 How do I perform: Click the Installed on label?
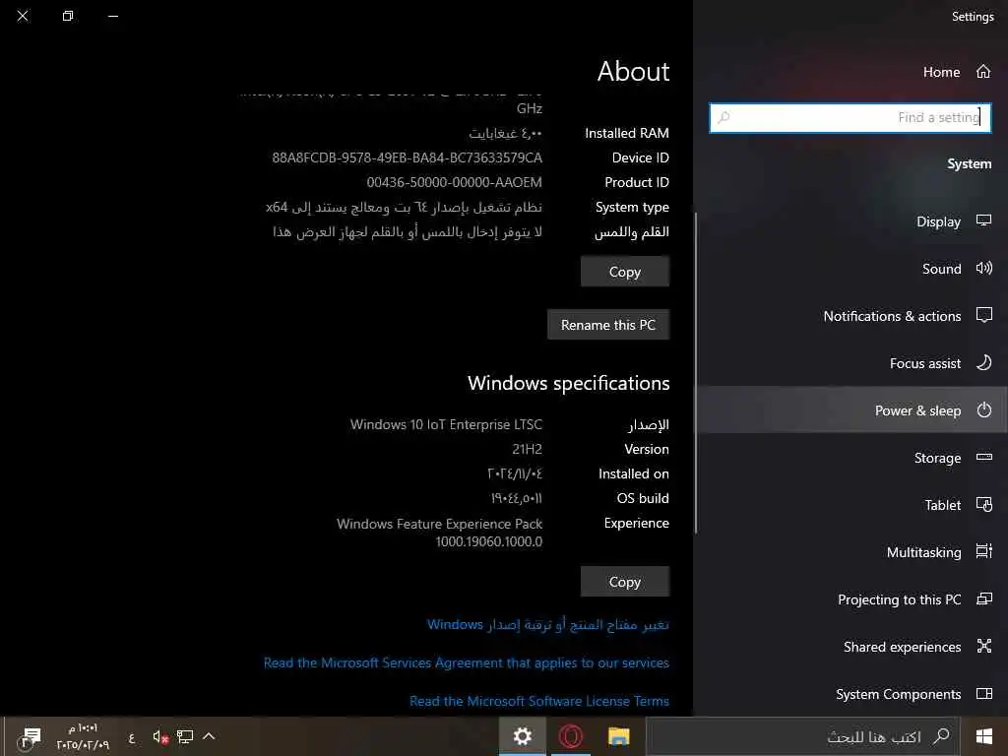point(634,473)
